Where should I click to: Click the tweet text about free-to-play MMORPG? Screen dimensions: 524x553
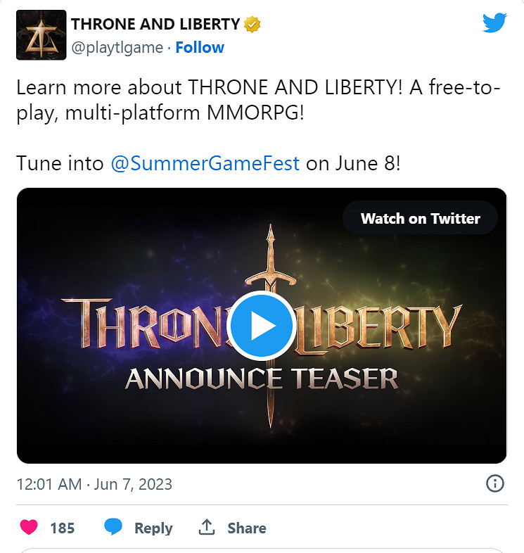258,100
